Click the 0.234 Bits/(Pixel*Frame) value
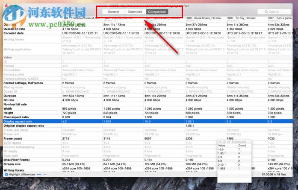The height and width of the screenshot is (190, 298). [66, 160]
